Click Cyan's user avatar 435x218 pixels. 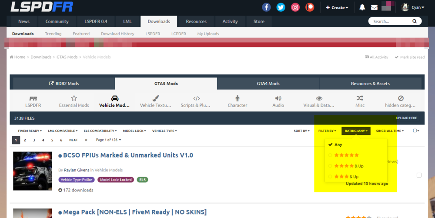click(405, 7)
